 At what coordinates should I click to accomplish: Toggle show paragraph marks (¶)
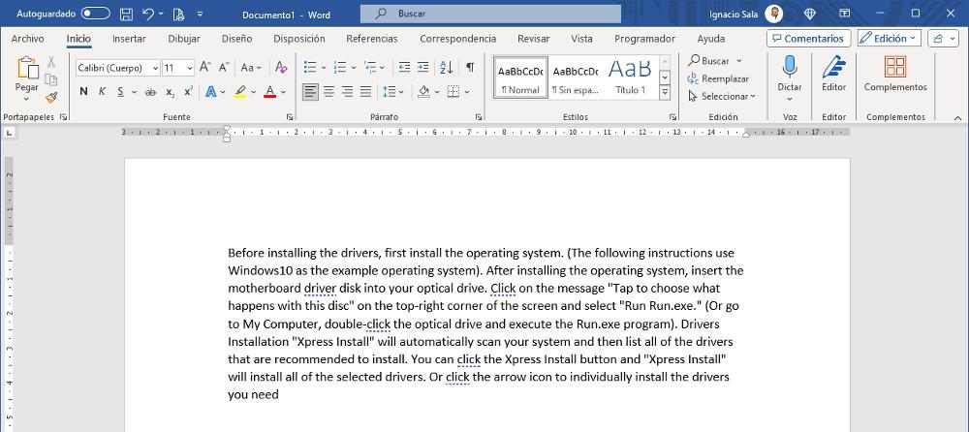(x=470, y=68)
